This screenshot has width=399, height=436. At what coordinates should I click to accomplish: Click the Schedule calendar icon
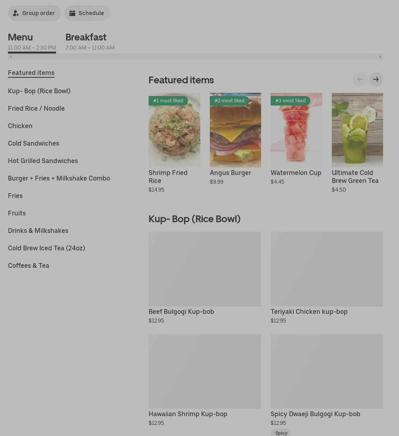coord(72,13)
